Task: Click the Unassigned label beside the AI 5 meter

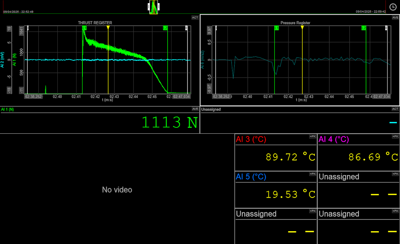Action: click(x=339, y=177)
